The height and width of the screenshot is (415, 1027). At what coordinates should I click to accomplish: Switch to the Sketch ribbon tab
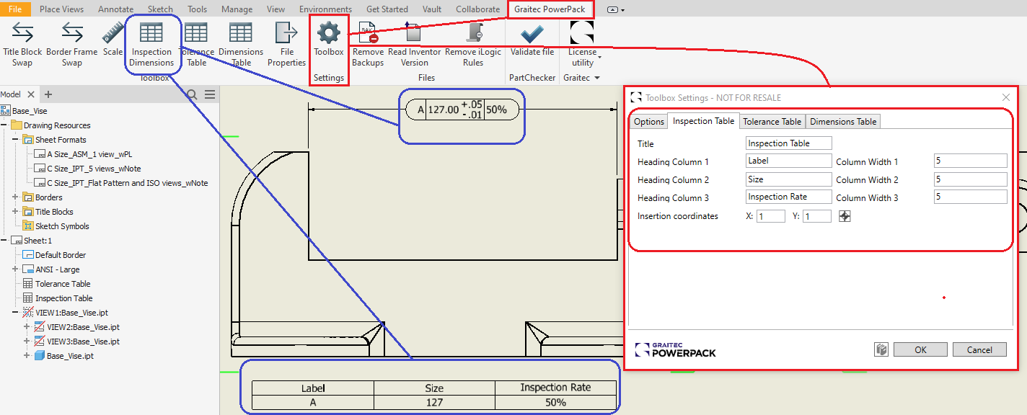coord(160,9)
